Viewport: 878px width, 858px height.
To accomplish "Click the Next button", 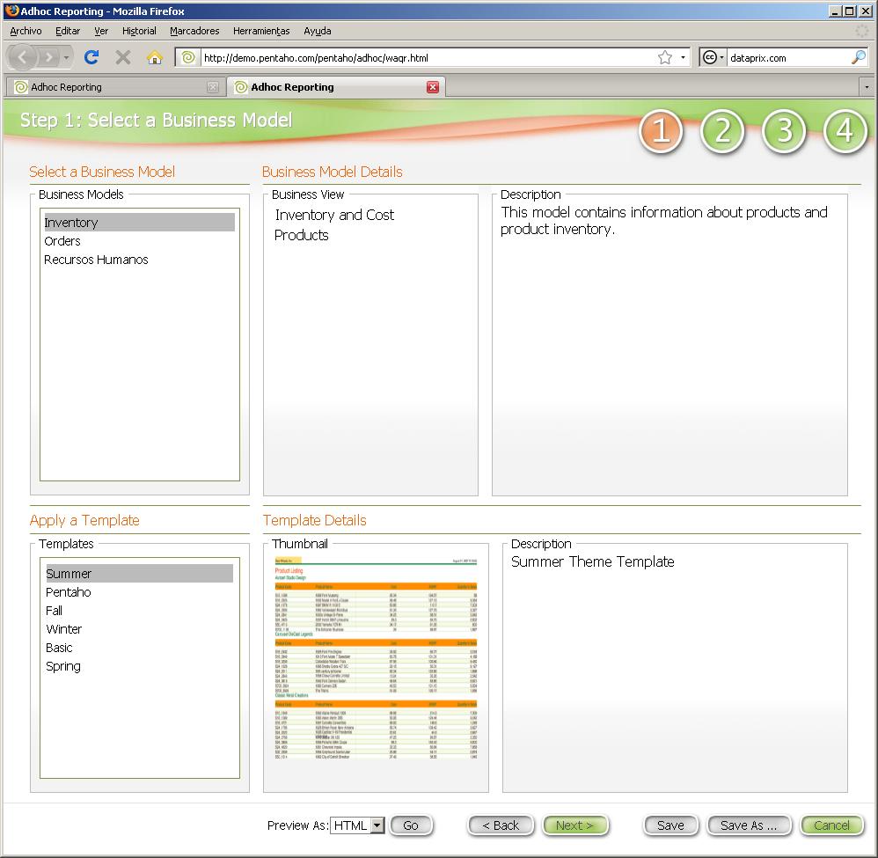I will point(575,825).
